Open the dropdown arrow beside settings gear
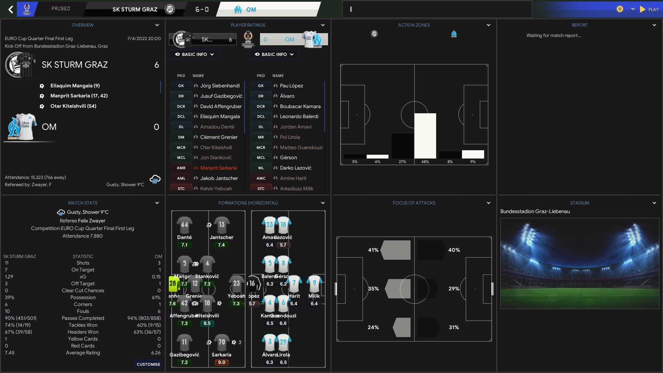This screenshot has height=373, width=663. [x=633, y=9]
